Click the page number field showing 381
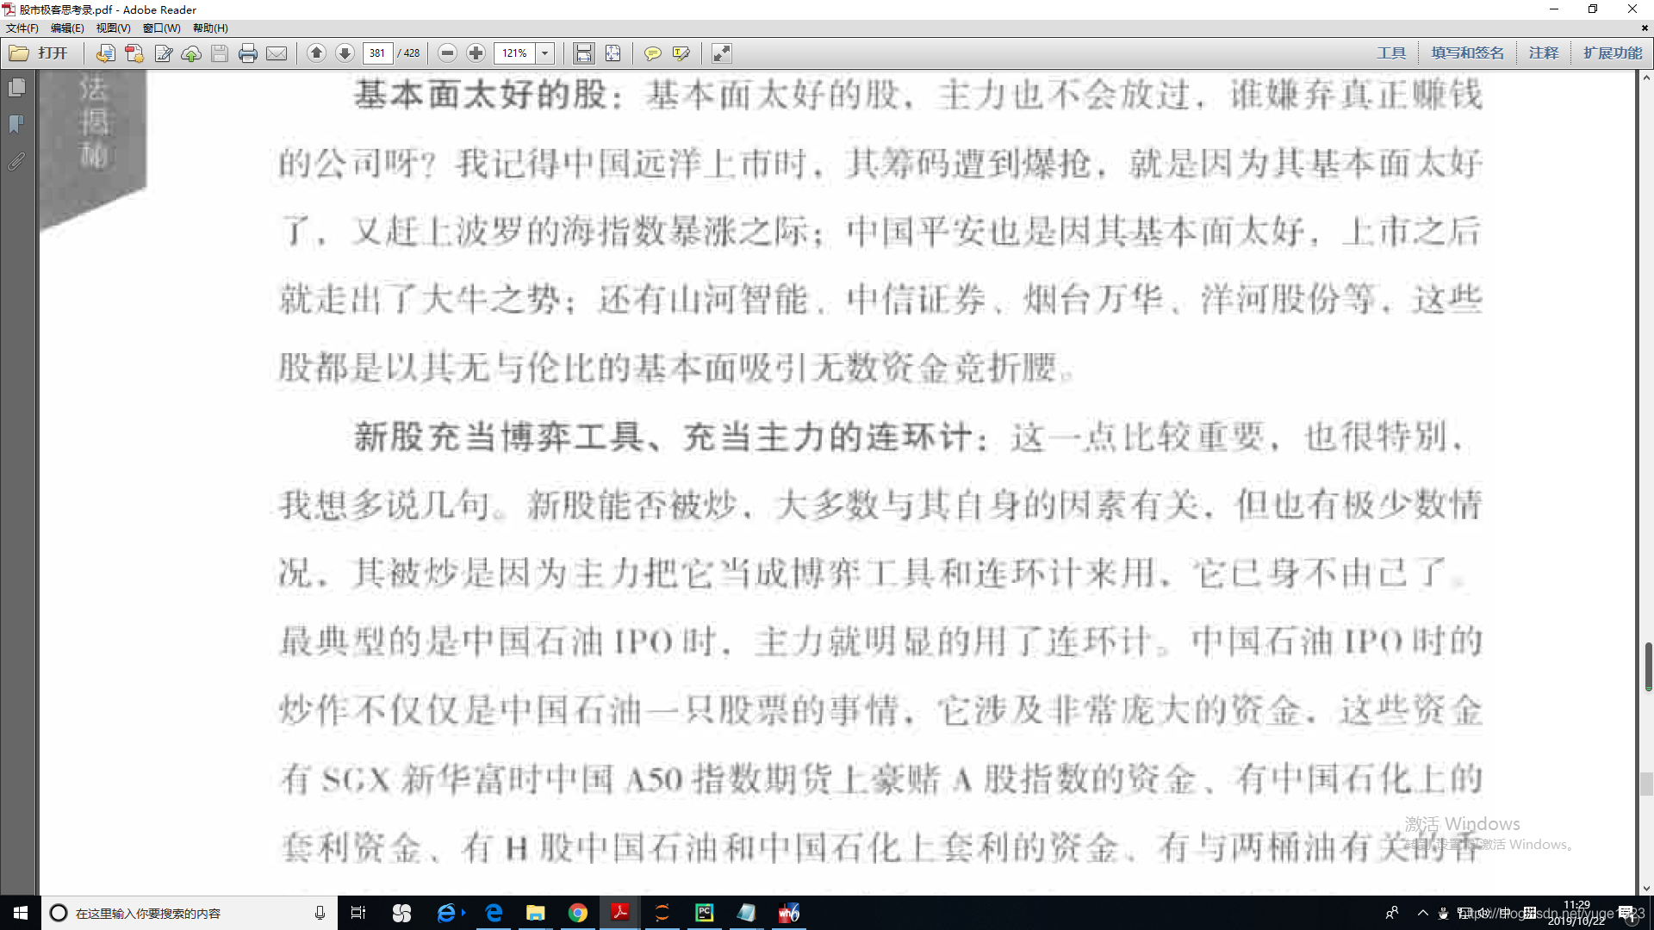1654x930 pixels. click(377, 53)
